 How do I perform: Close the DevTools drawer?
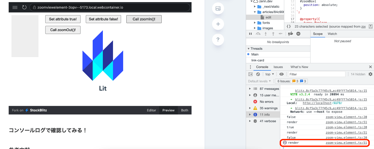(370, 67)
